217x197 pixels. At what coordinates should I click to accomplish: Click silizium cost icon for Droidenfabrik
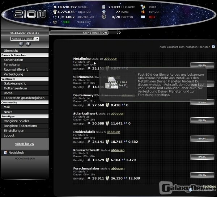point(107,142)
